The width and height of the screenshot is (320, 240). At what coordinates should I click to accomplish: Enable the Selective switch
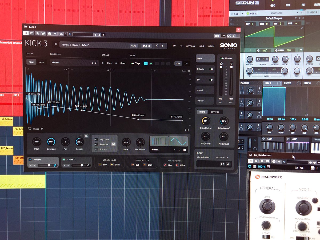tap(96, 144)
